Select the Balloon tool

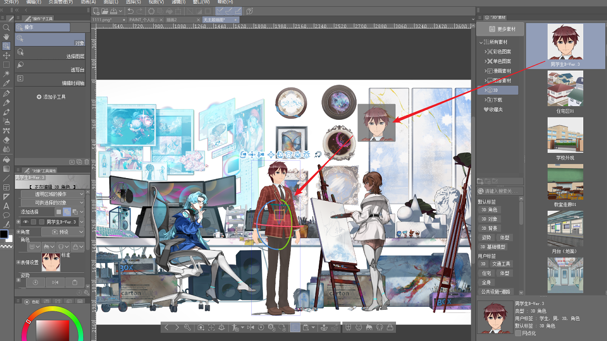click(7, 215)
